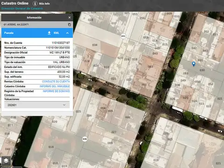Click parcel 026 near the tree-lined street
Screen dimensions: 224x168
click(x=173, y=99)
